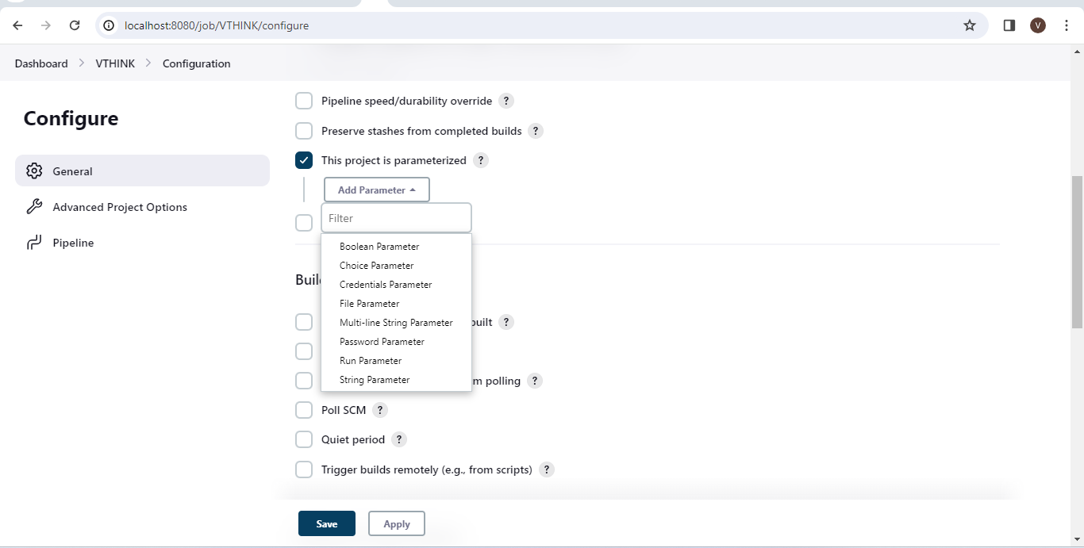Toggle the checkbox for the polling trigger option

point(304,381)
